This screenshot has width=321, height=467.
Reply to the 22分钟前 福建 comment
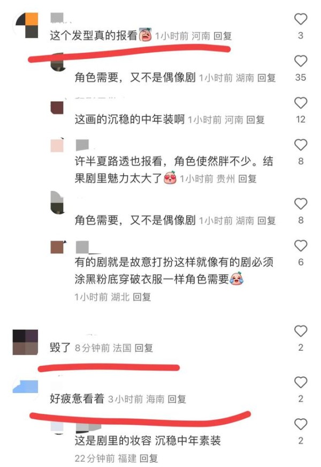pos(149,458)
